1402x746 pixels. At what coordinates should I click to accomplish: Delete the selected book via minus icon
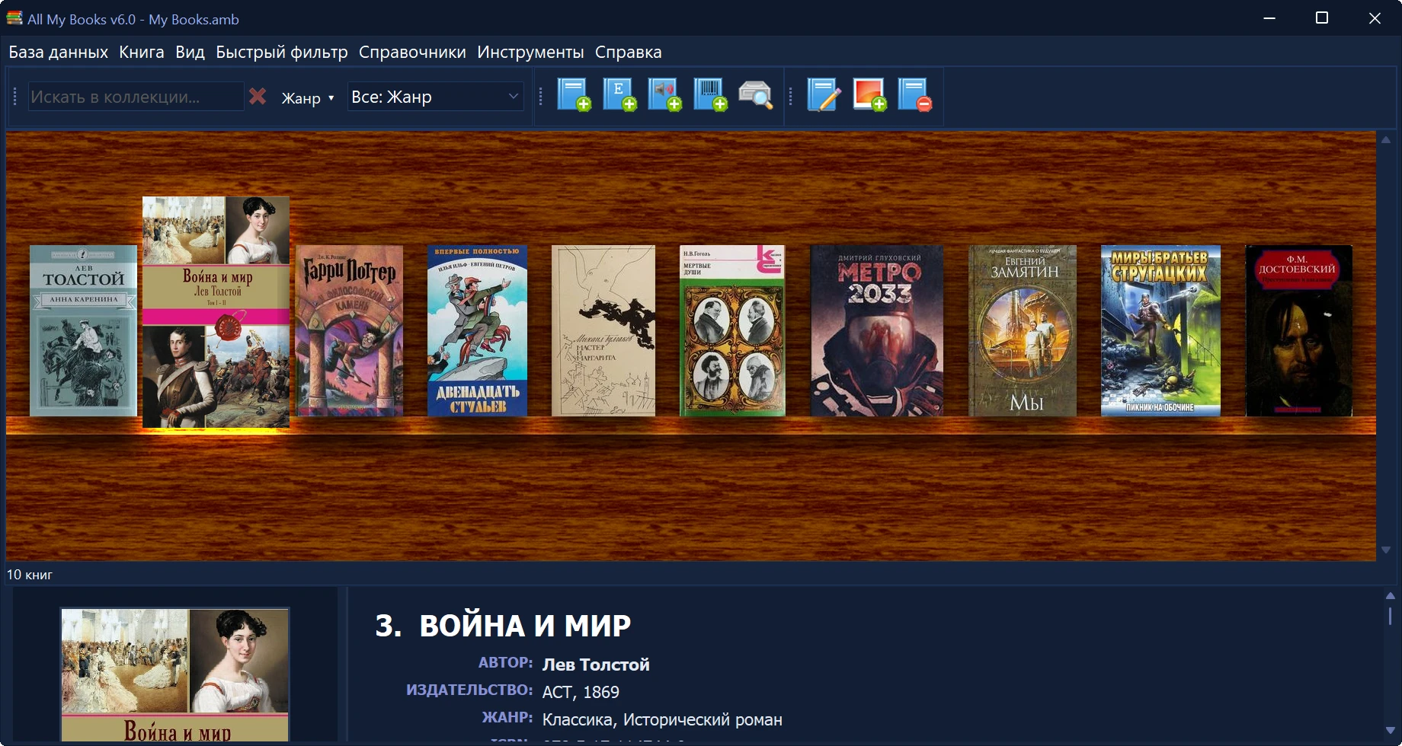[914, 95]
